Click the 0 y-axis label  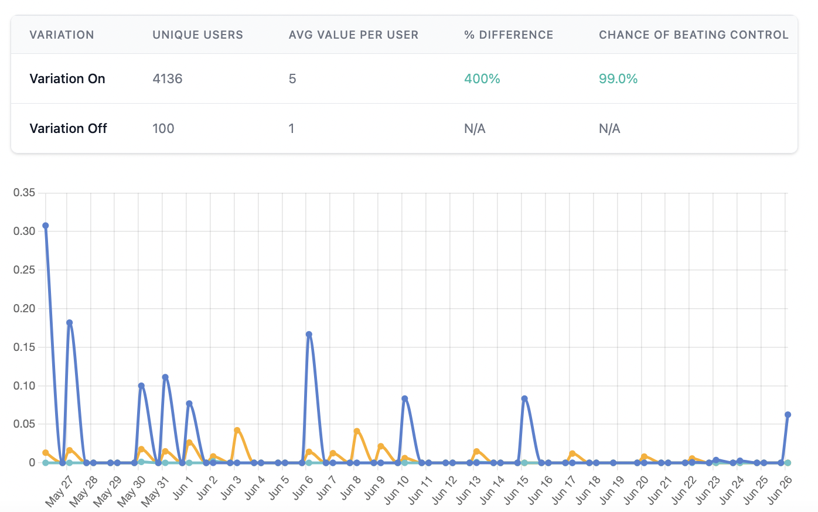click(33, 462)
